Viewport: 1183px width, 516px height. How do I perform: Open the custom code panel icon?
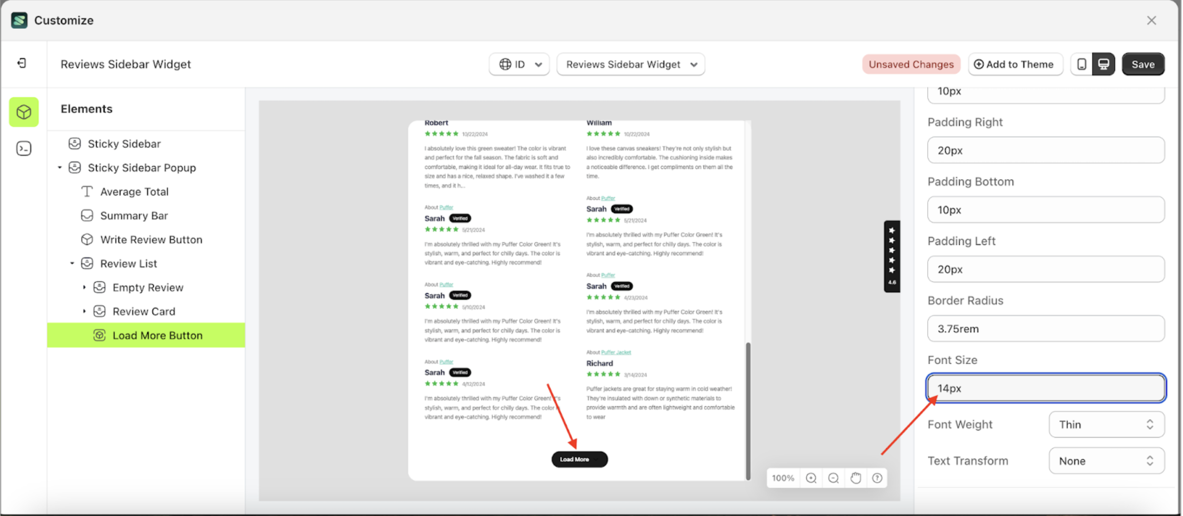tap(23, 149)
